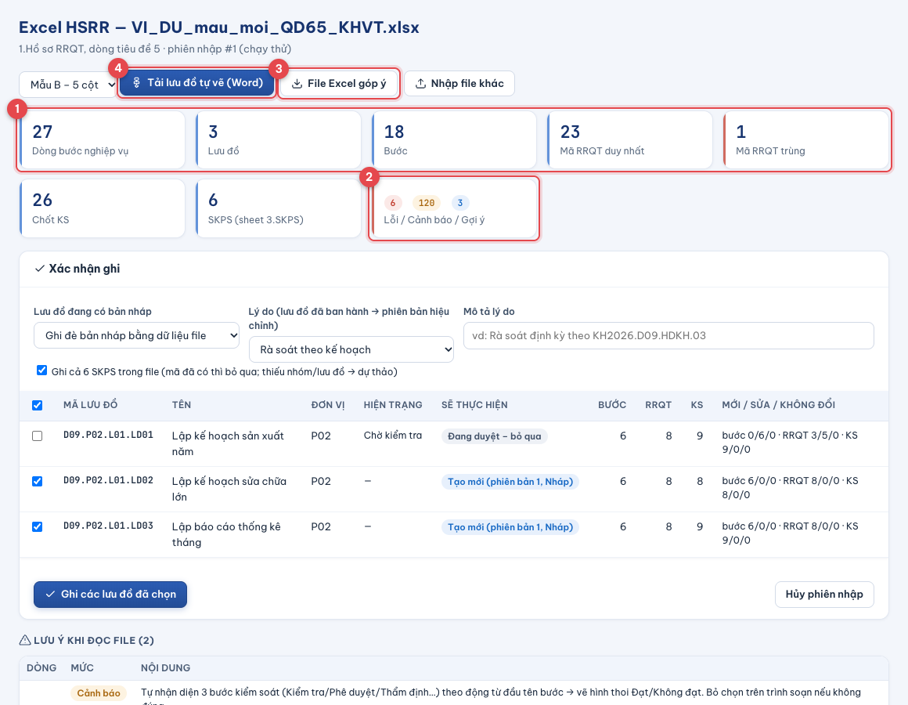Click Ghi các lưu đồ đã chọn
This screenshot has height=705, width=908.
click(x=110, y=595)
